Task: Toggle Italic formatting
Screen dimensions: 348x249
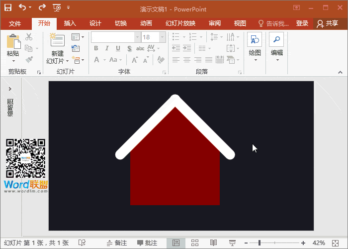Action: coord(107,48)
